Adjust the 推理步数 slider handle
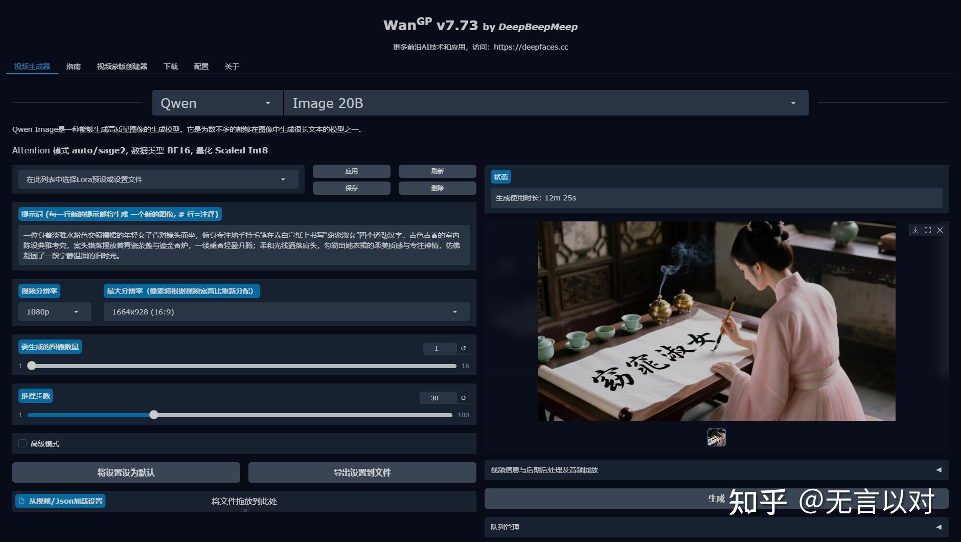Image resolution: width=961 pixels, height=542 pixels. [x=154, y=415]
